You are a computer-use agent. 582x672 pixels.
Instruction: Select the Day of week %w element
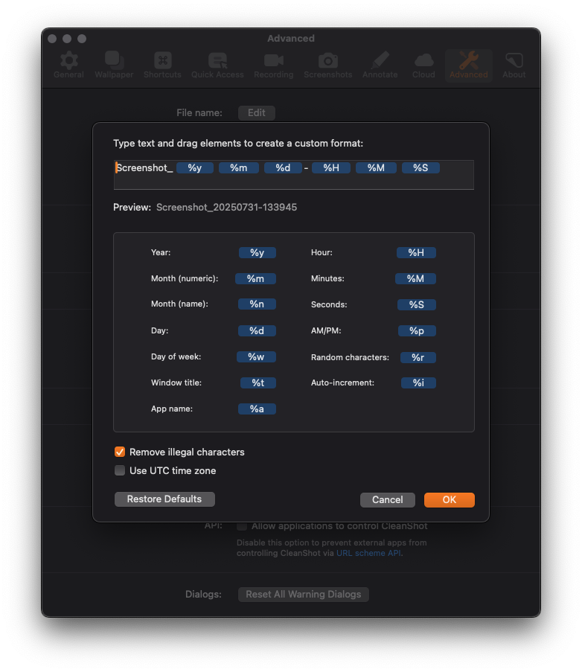click(x=256, y=356)
